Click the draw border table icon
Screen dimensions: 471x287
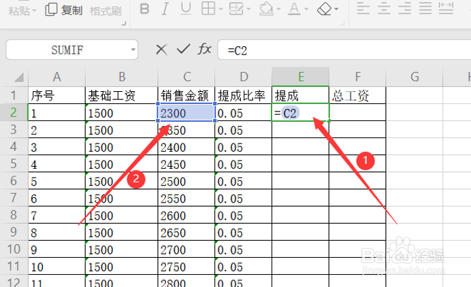click(236, 8)
